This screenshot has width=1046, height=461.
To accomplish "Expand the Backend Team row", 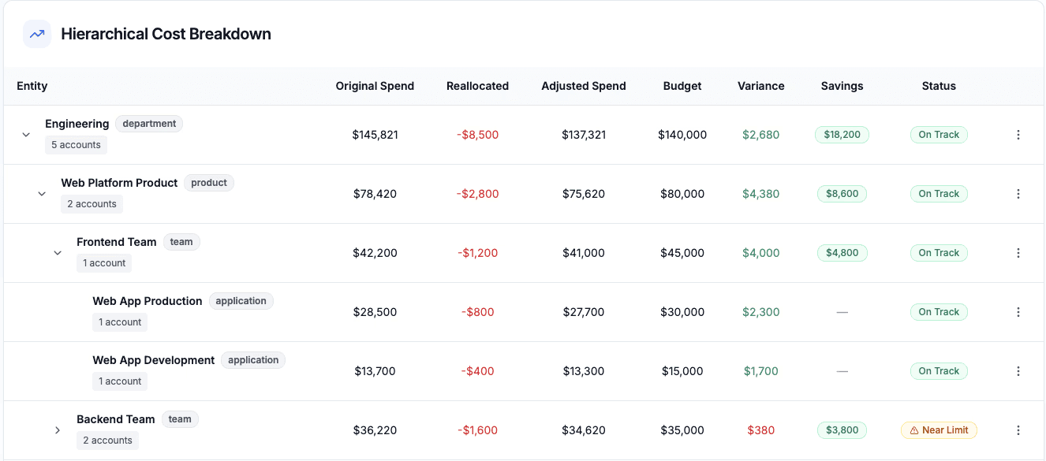I will pyautogui.click(x=58, y=430).
